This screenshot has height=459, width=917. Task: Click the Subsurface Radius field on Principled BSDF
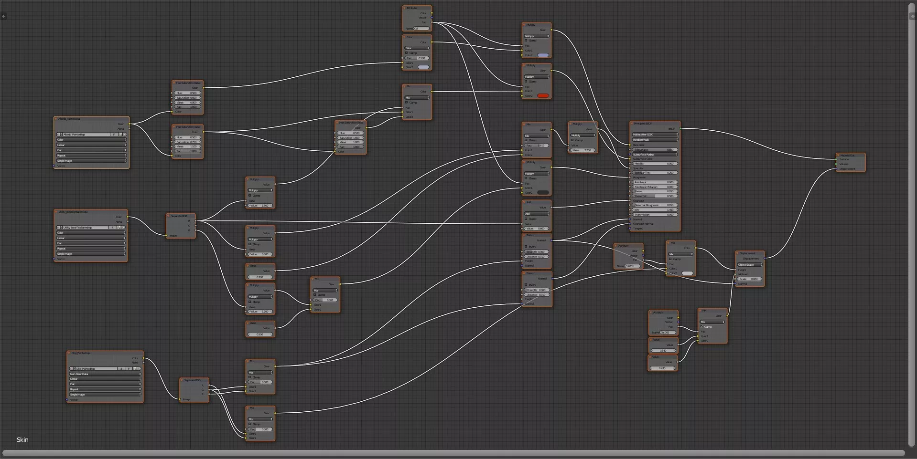tap(654, 155)
